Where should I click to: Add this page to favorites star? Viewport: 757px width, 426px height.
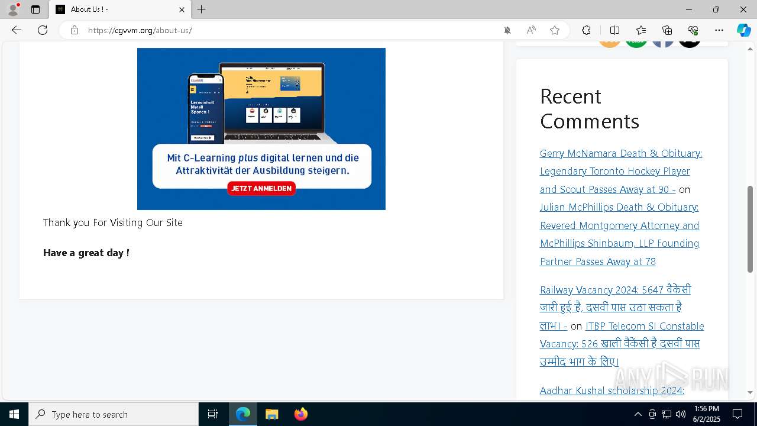(x=555, y=30)
